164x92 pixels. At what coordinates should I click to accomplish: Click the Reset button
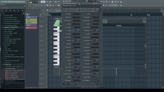[66, 84]
